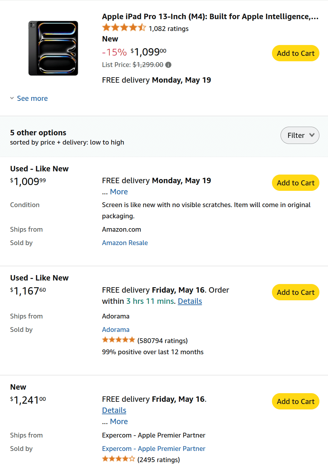
Task: Click Adorama seller star rating
Action: [x=118, y=340]
